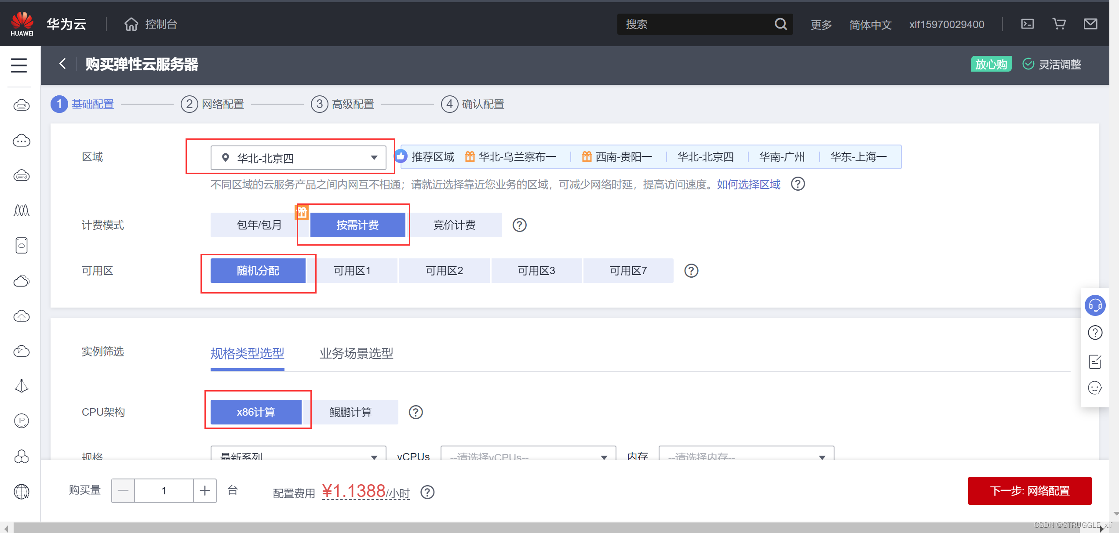The image size is (1119, 533).
Task: Click the back arrow beside the page title
Action: coord(63,64)
